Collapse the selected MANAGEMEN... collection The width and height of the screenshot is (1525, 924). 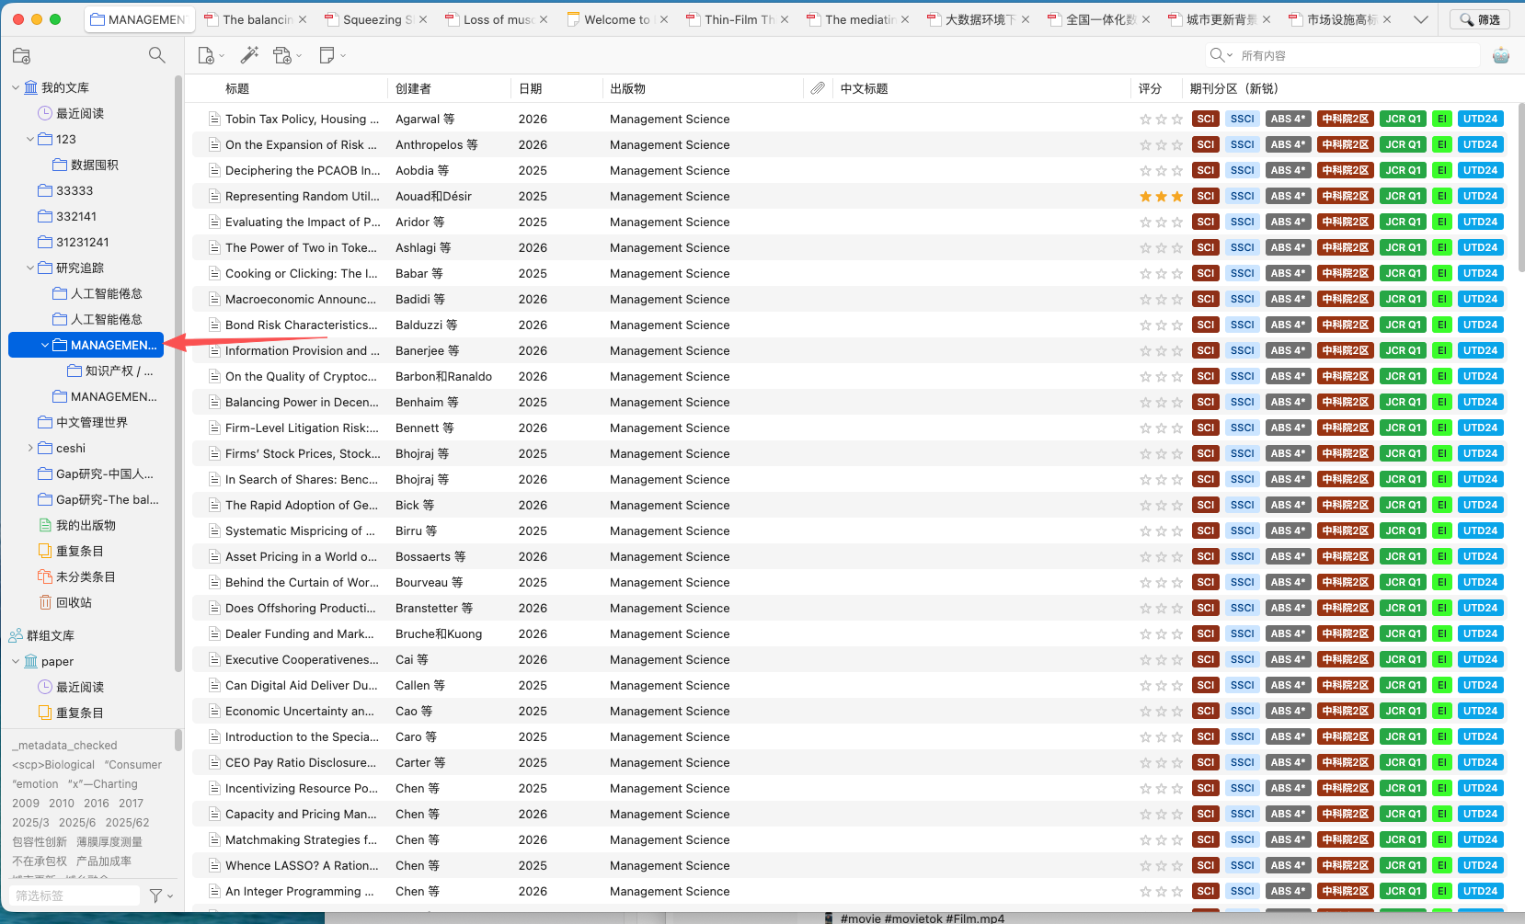(45, 345)
